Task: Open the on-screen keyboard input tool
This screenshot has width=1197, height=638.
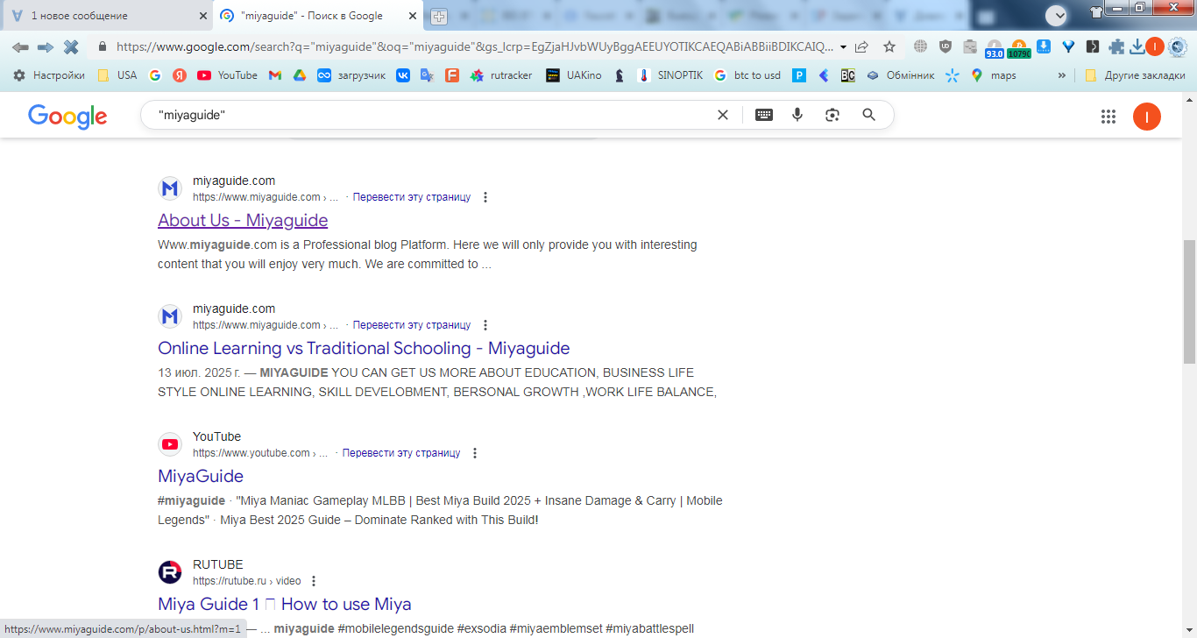Action: 764,115
